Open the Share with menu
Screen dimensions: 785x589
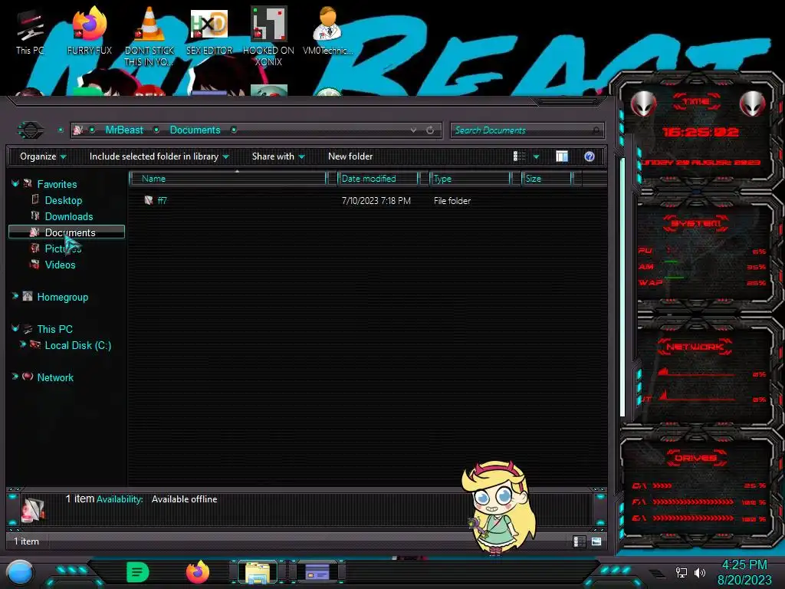click(278, 156)
